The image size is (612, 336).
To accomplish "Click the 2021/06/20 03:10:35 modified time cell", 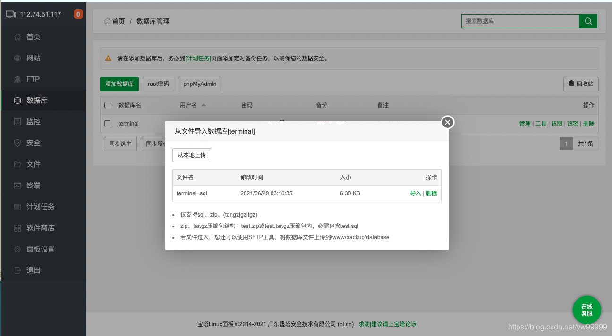I will point(266,193).
